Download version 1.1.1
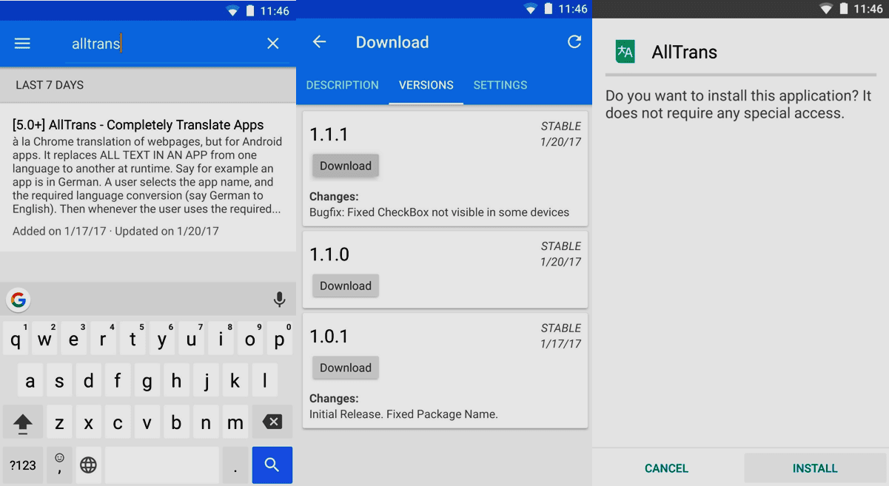 coord(346,166)
